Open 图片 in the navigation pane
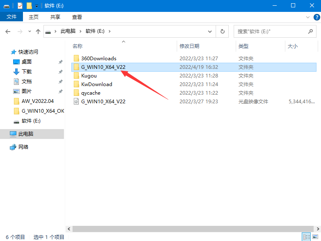Image resolution: width=321 pixels, height=241 pixels. (27, 91)
